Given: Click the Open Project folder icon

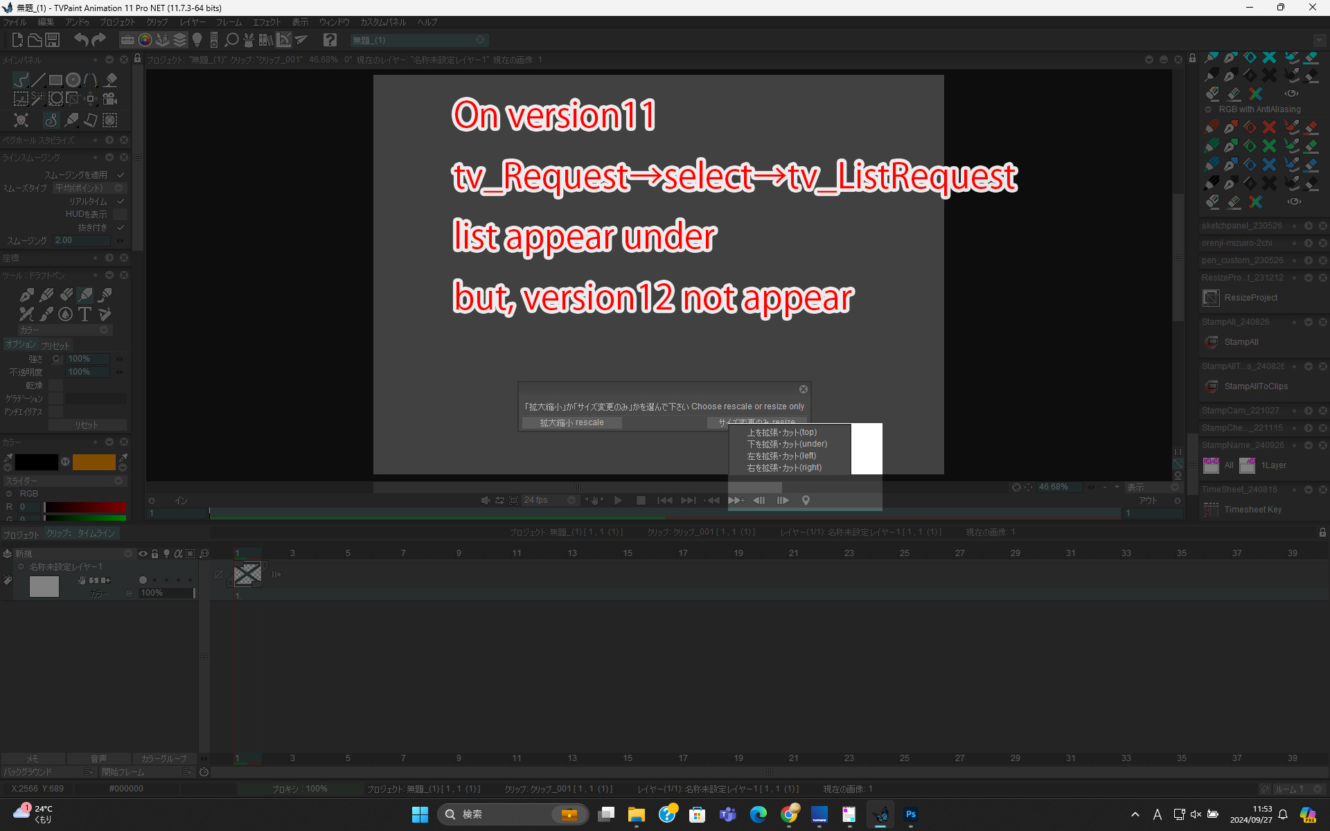Looking at the screenshot, I should click(x=35, y=40).
